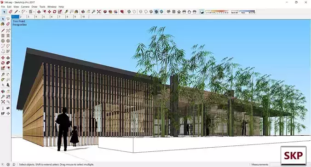This screenshot has width=311, height=167.
Task: Activate the Move tool in the top toolbar
Action: pyautogui.click(x=49, y=12)
